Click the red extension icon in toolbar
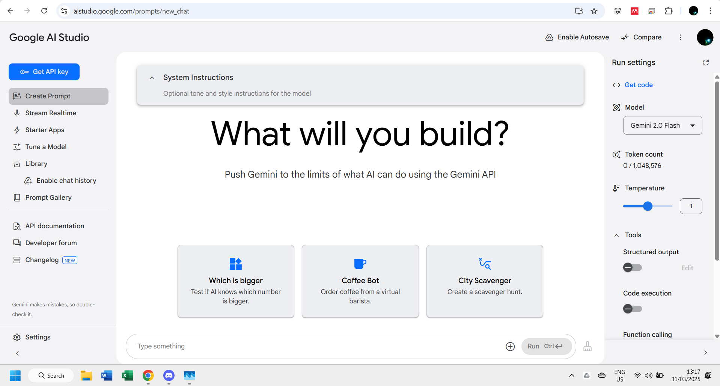Screen dimensions: 720x386 635,11
